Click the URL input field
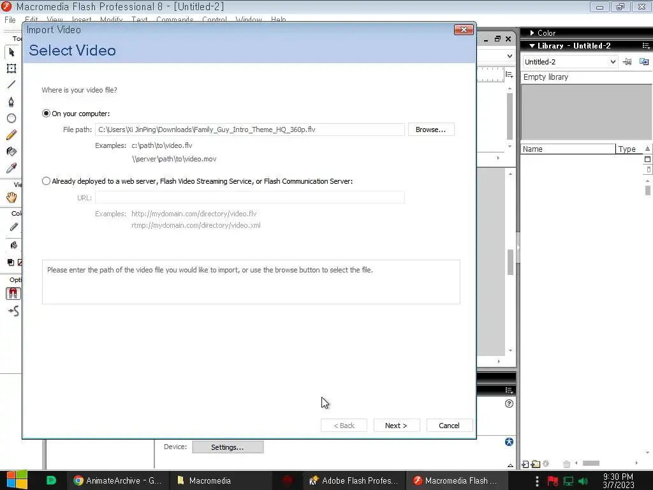 (250, 198)
